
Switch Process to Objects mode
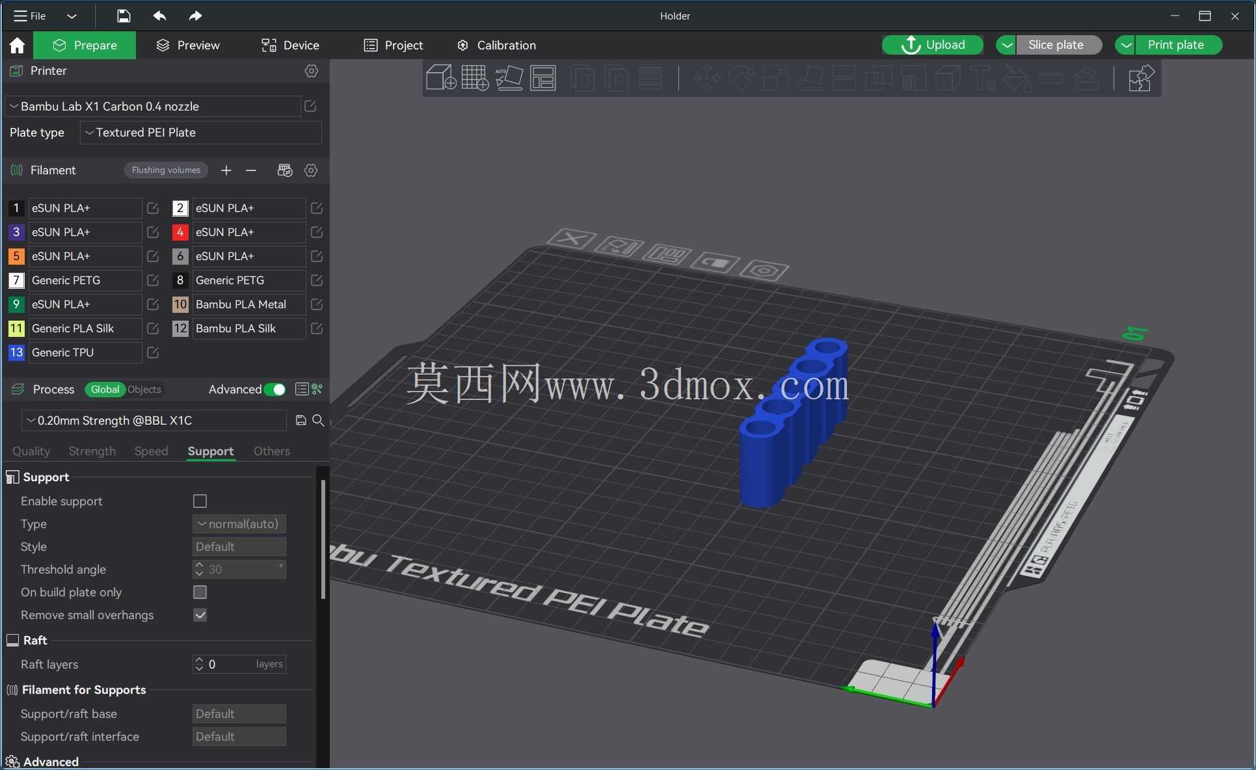[x=144, y=390]
